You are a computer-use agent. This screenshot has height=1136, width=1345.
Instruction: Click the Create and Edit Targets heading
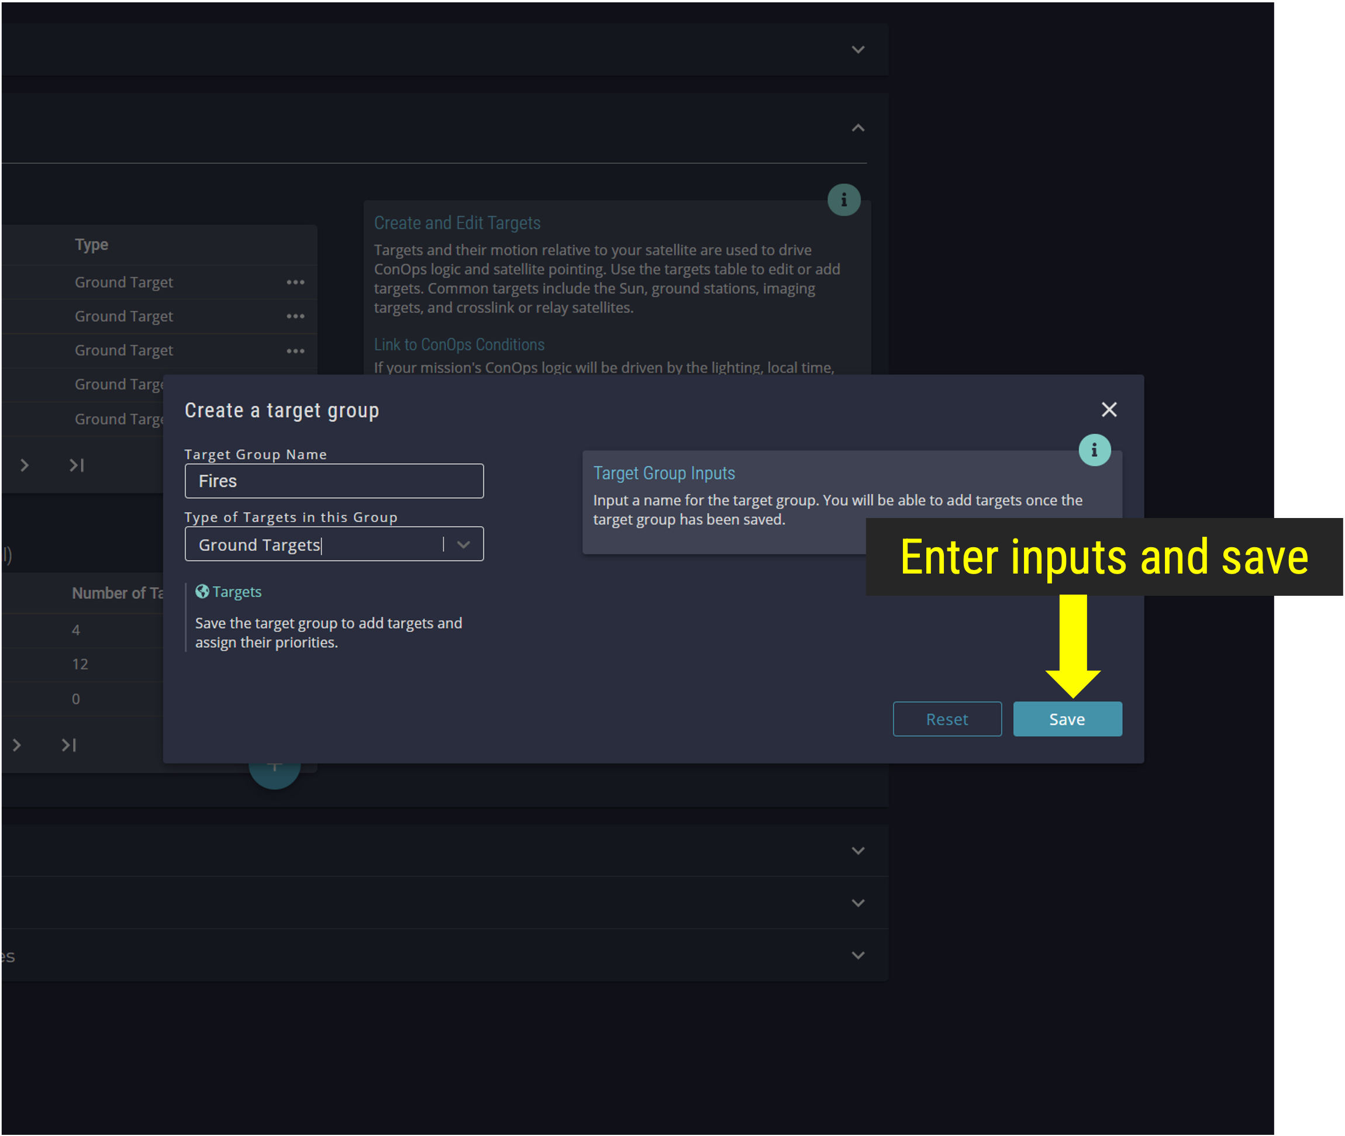[x=457, y=223]
